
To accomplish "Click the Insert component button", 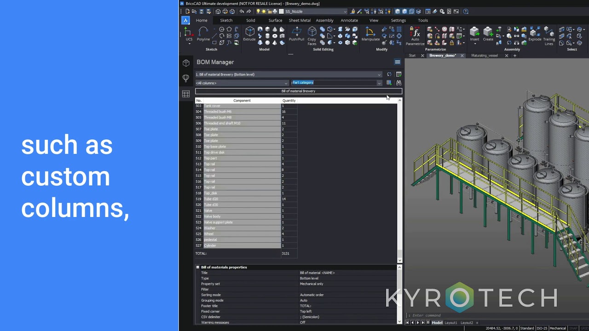I will [474, 33].
